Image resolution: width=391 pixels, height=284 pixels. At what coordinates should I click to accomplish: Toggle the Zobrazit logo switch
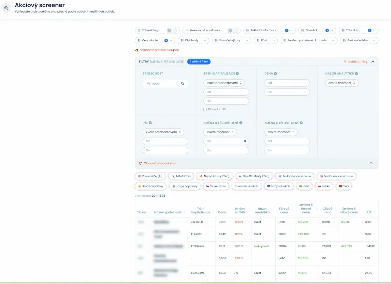(x=171, y=30)
